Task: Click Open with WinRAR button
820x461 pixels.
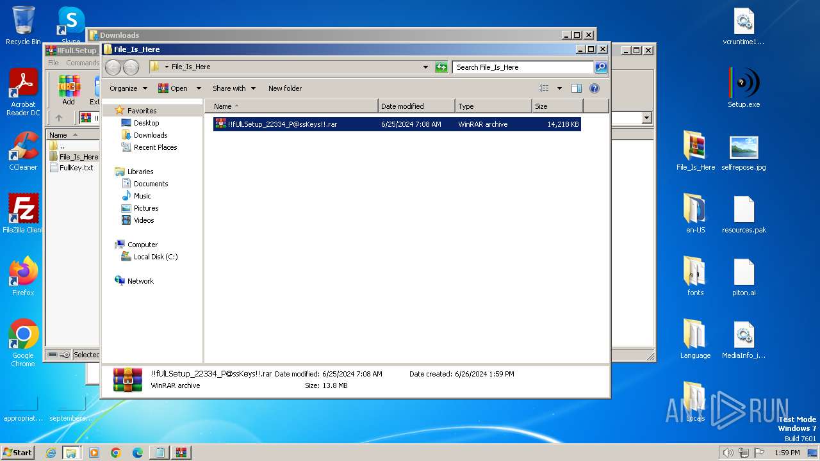Action: click(173, 88)
